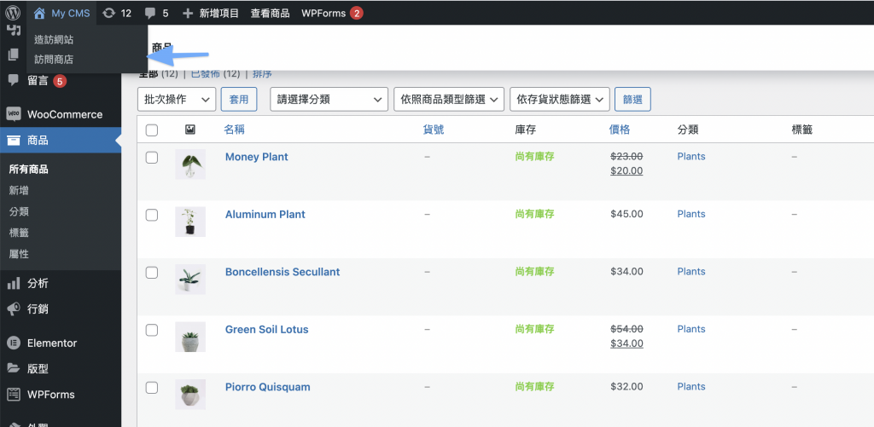This screenshot has width=874, height=427.
Task: Click the 行銷 megaphone icon
Action: pyautogui.click(x=14, y=309)
